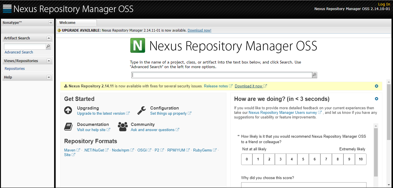Click the main search box magnifier icon
Image resolution: width=393 pixels, height=188 pixels.
(x=315, y=75)
